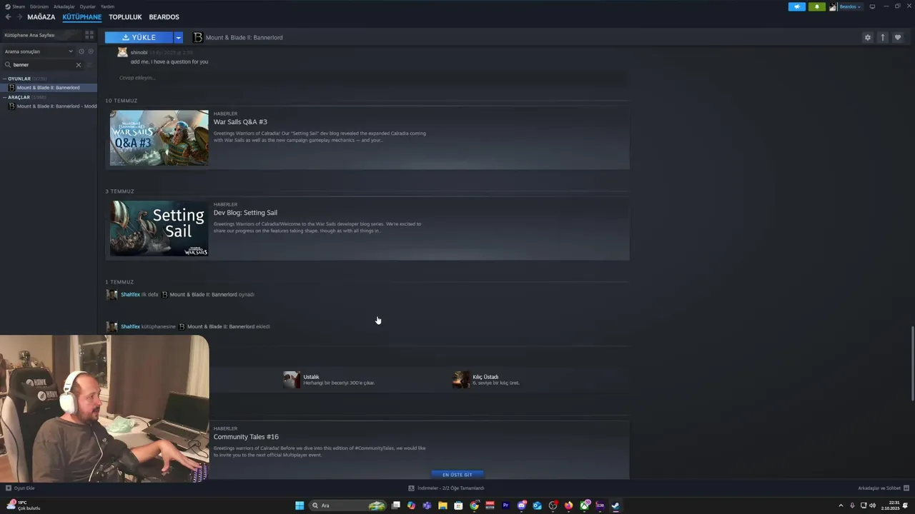Viewport: 915px width, 514px height.
Task: Open War Sails Q&A #3 article
Action: point(240,122)
